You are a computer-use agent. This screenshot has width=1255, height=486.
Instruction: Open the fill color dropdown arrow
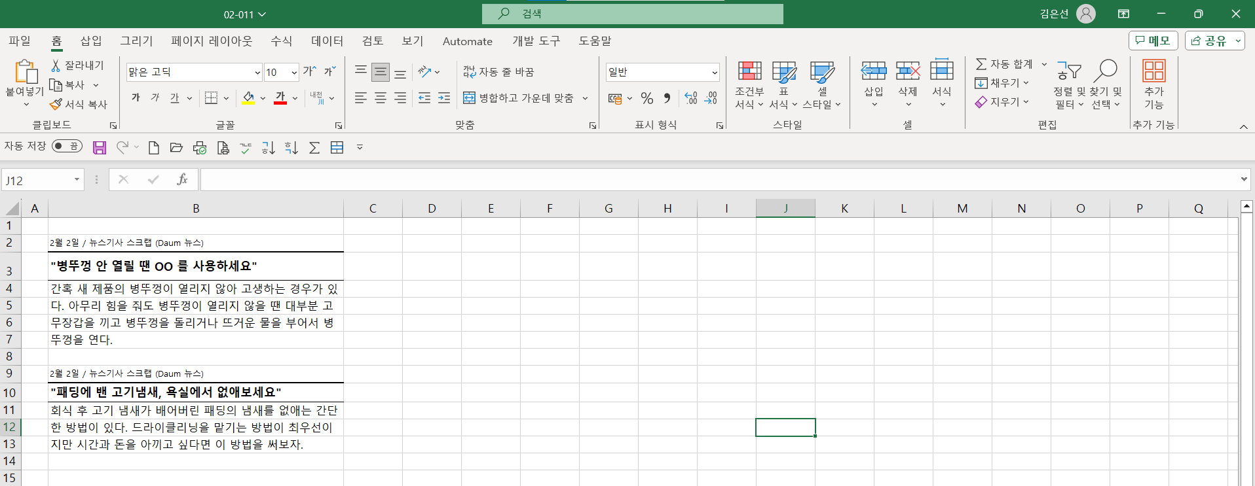click(263, 98)
